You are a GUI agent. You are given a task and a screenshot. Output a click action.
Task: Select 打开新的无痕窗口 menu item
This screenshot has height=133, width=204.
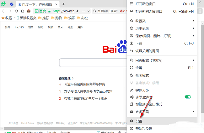pos(162,11)
